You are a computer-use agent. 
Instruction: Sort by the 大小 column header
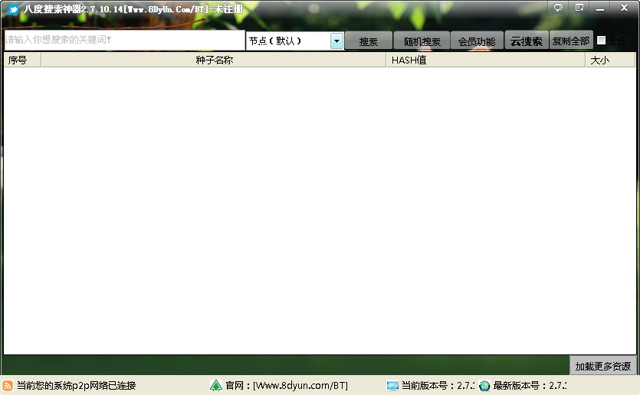click(611, 60)
